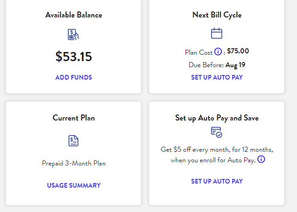Click the Plan Cost label

point(198,52)
